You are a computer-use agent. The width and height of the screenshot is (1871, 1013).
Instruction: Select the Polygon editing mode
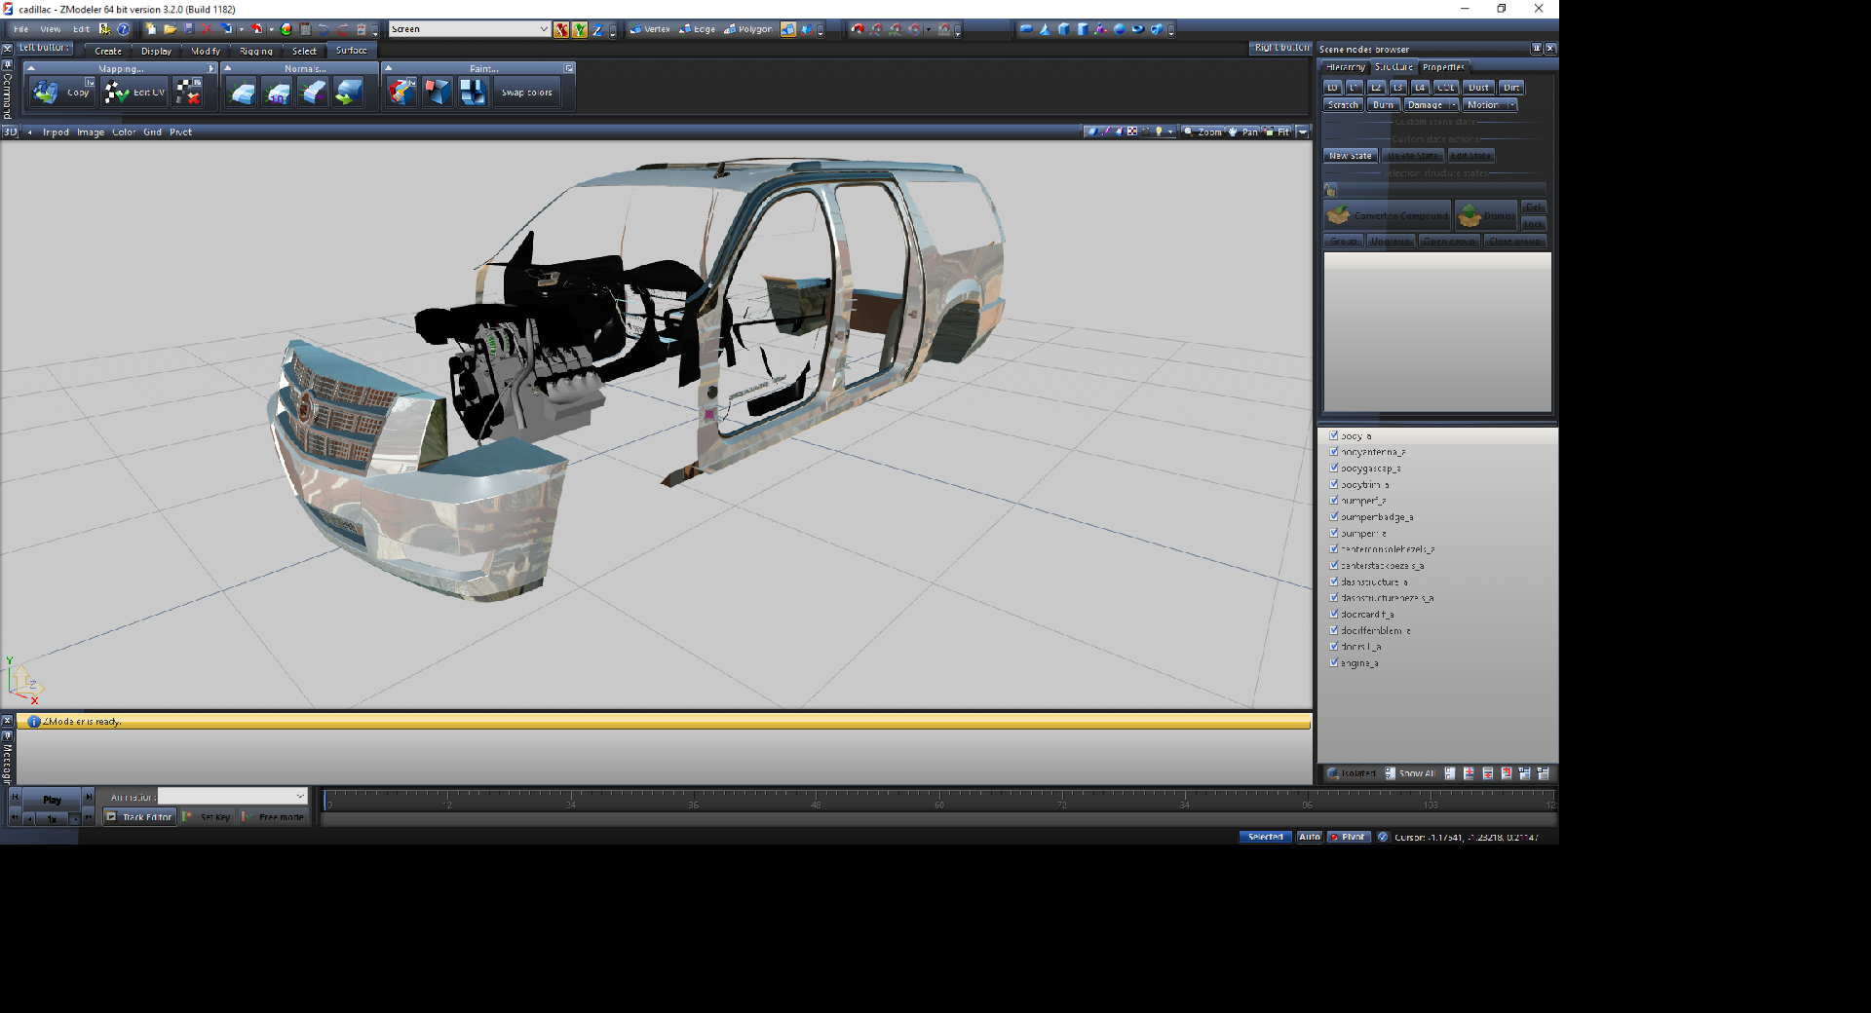click(x=747, y=29)
